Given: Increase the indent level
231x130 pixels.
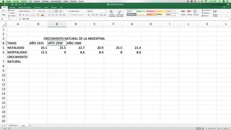Looking at the screenshot, I should 64,15.
